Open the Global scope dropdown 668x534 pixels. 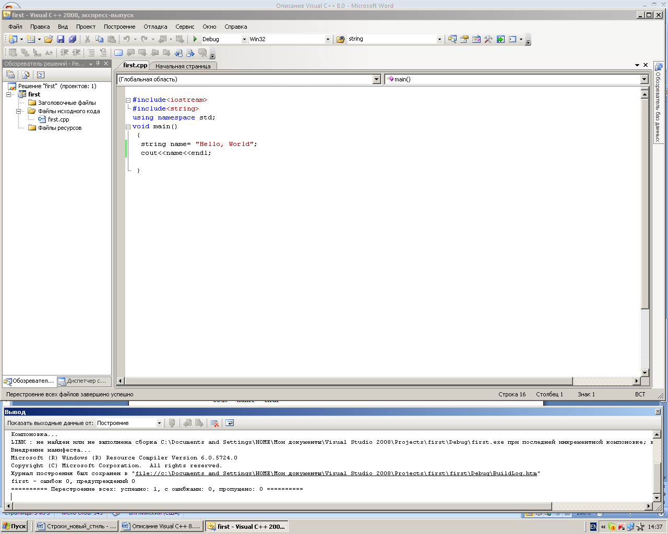(377, 79)
